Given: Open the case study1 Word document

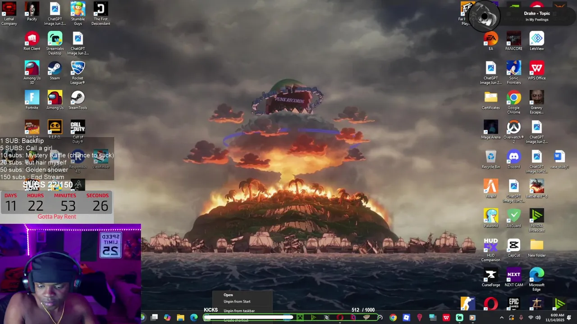Looking at the screenshot, I should pyautogui.click(x=559, y=159).
